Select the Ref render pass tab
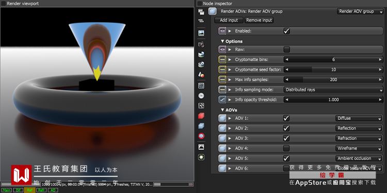 (29, 190)
